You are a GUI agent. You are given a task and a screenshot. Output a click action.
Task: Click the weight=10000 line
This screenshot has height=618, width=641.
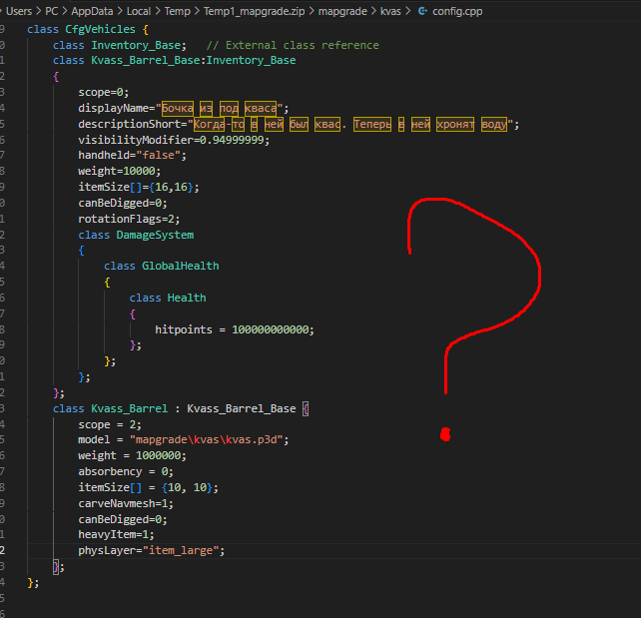(120, 172)
